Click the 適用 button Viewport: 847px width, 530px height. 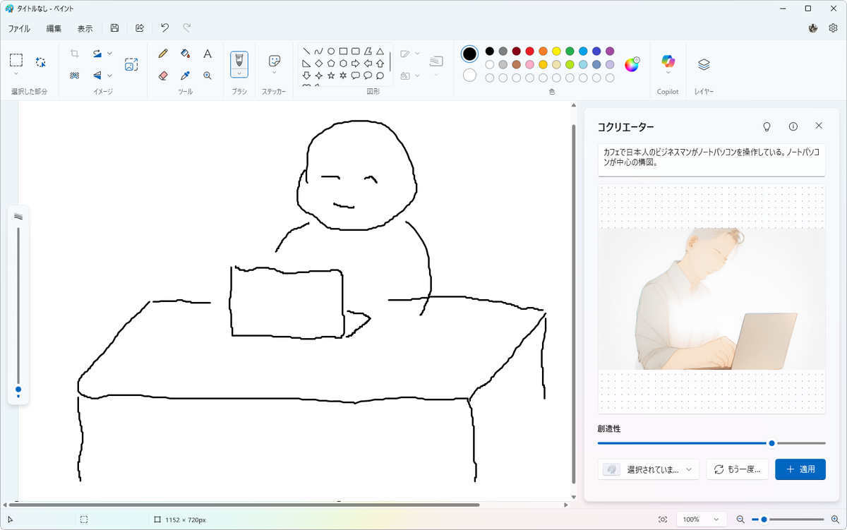pos(800,469)
